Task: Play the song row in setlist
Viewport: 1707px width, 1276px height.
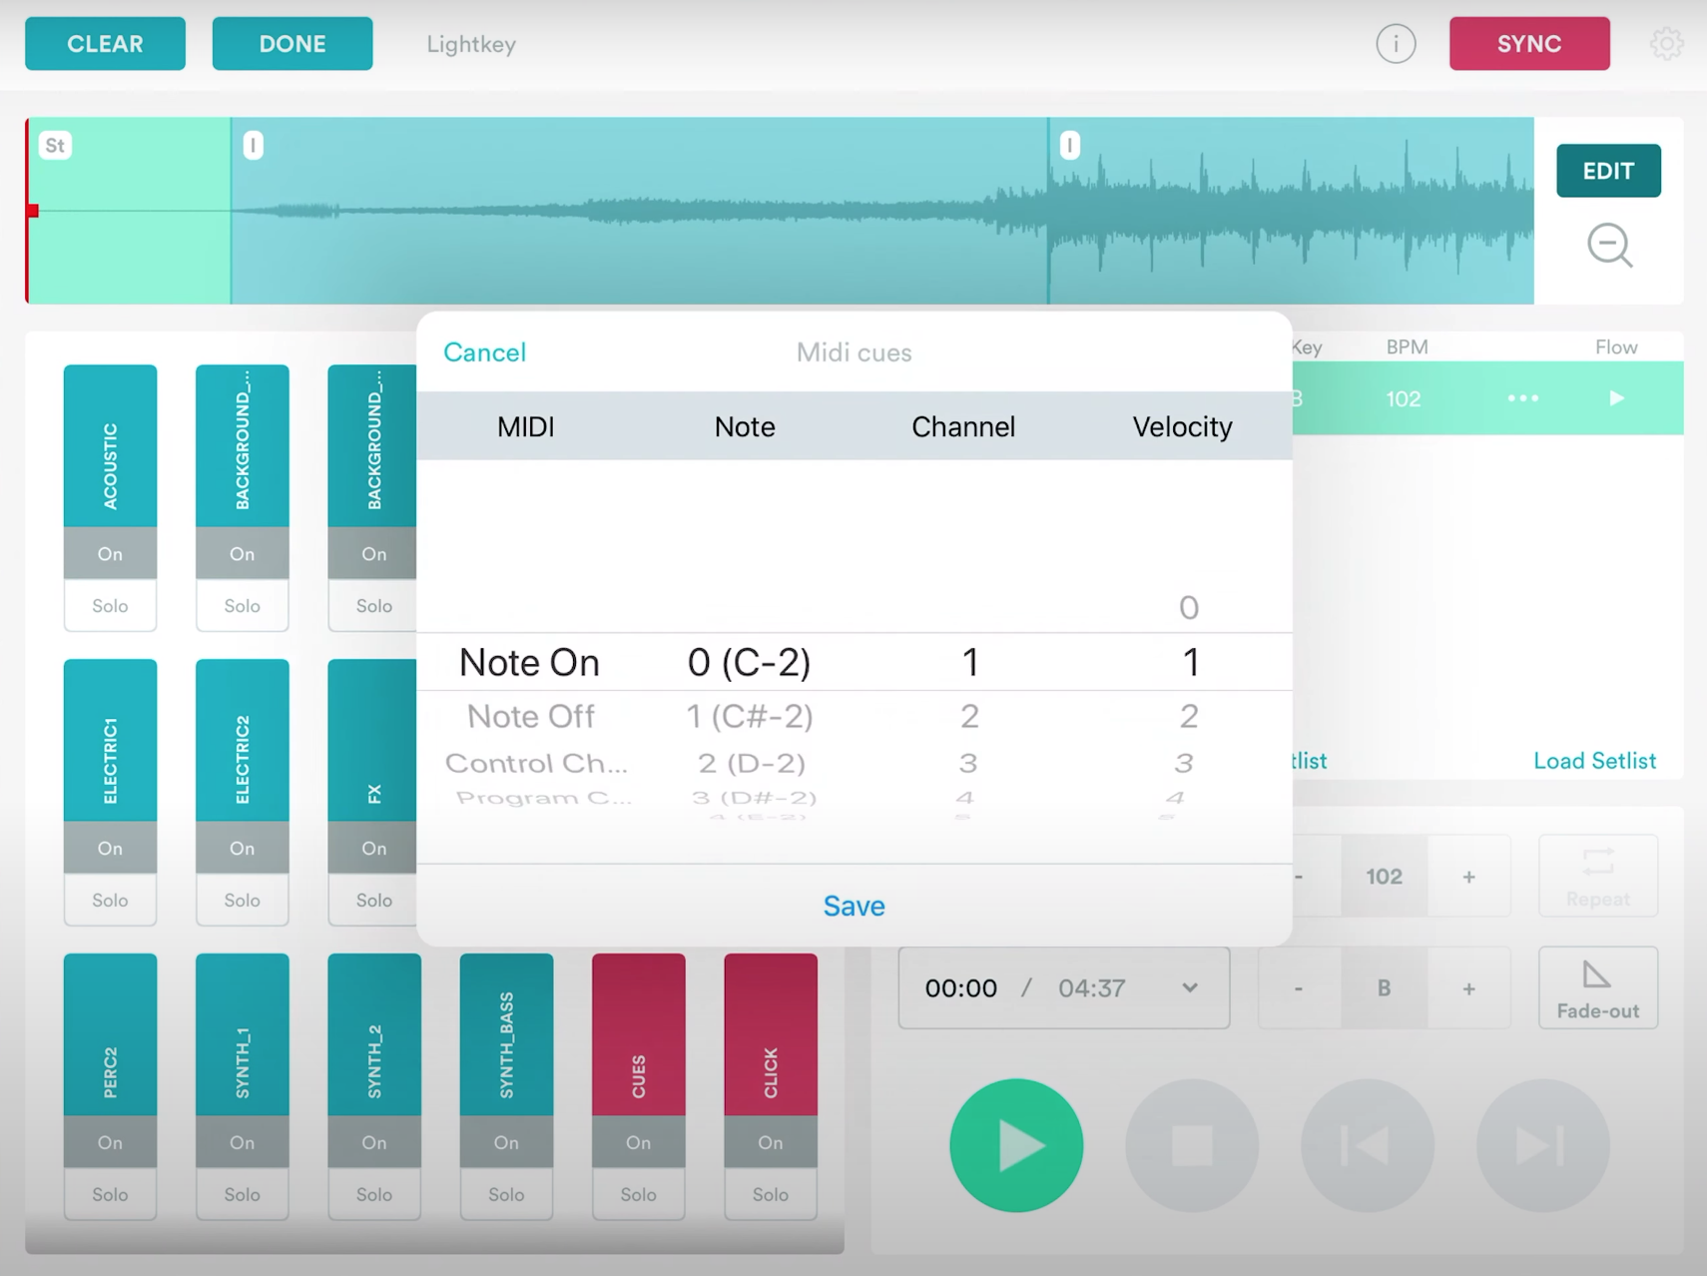Action: pyautogui.click(x=1616, y=398)
